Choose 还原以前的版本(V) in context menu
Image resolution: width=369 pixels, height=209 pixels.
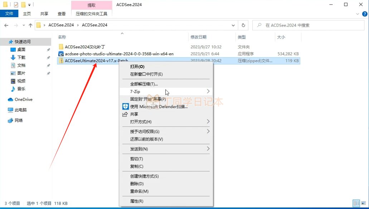[166, 139]
